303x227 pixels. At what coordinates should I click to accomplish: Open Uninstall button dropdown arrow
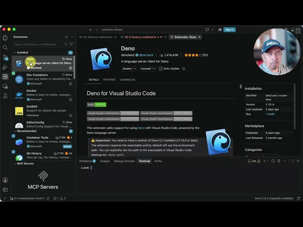tap(154, 69)
